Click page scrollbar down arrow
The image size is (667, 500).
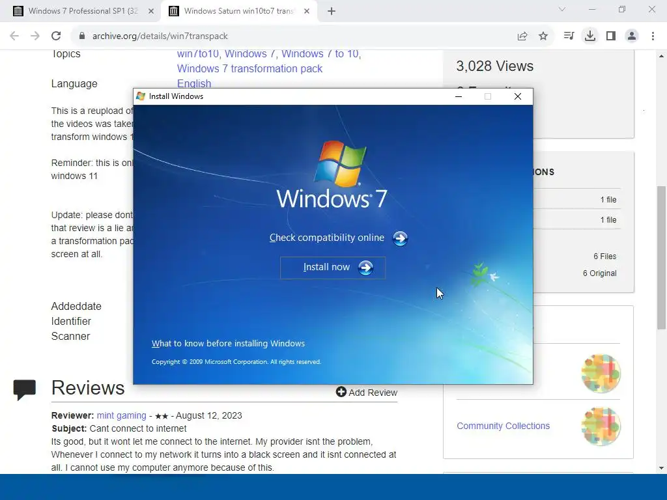click(661, 468)
